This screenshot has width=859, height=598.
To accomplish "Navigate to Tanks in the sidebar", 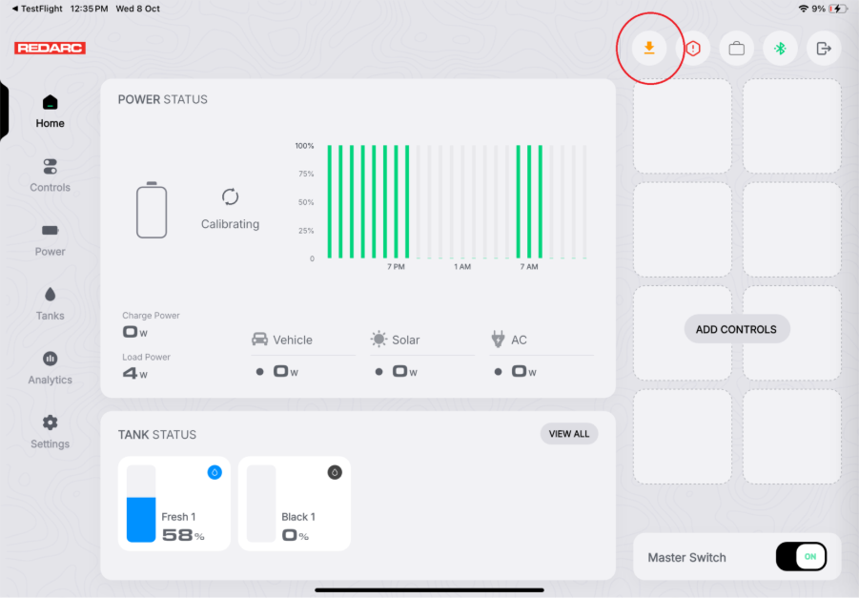I will point(50,301).
